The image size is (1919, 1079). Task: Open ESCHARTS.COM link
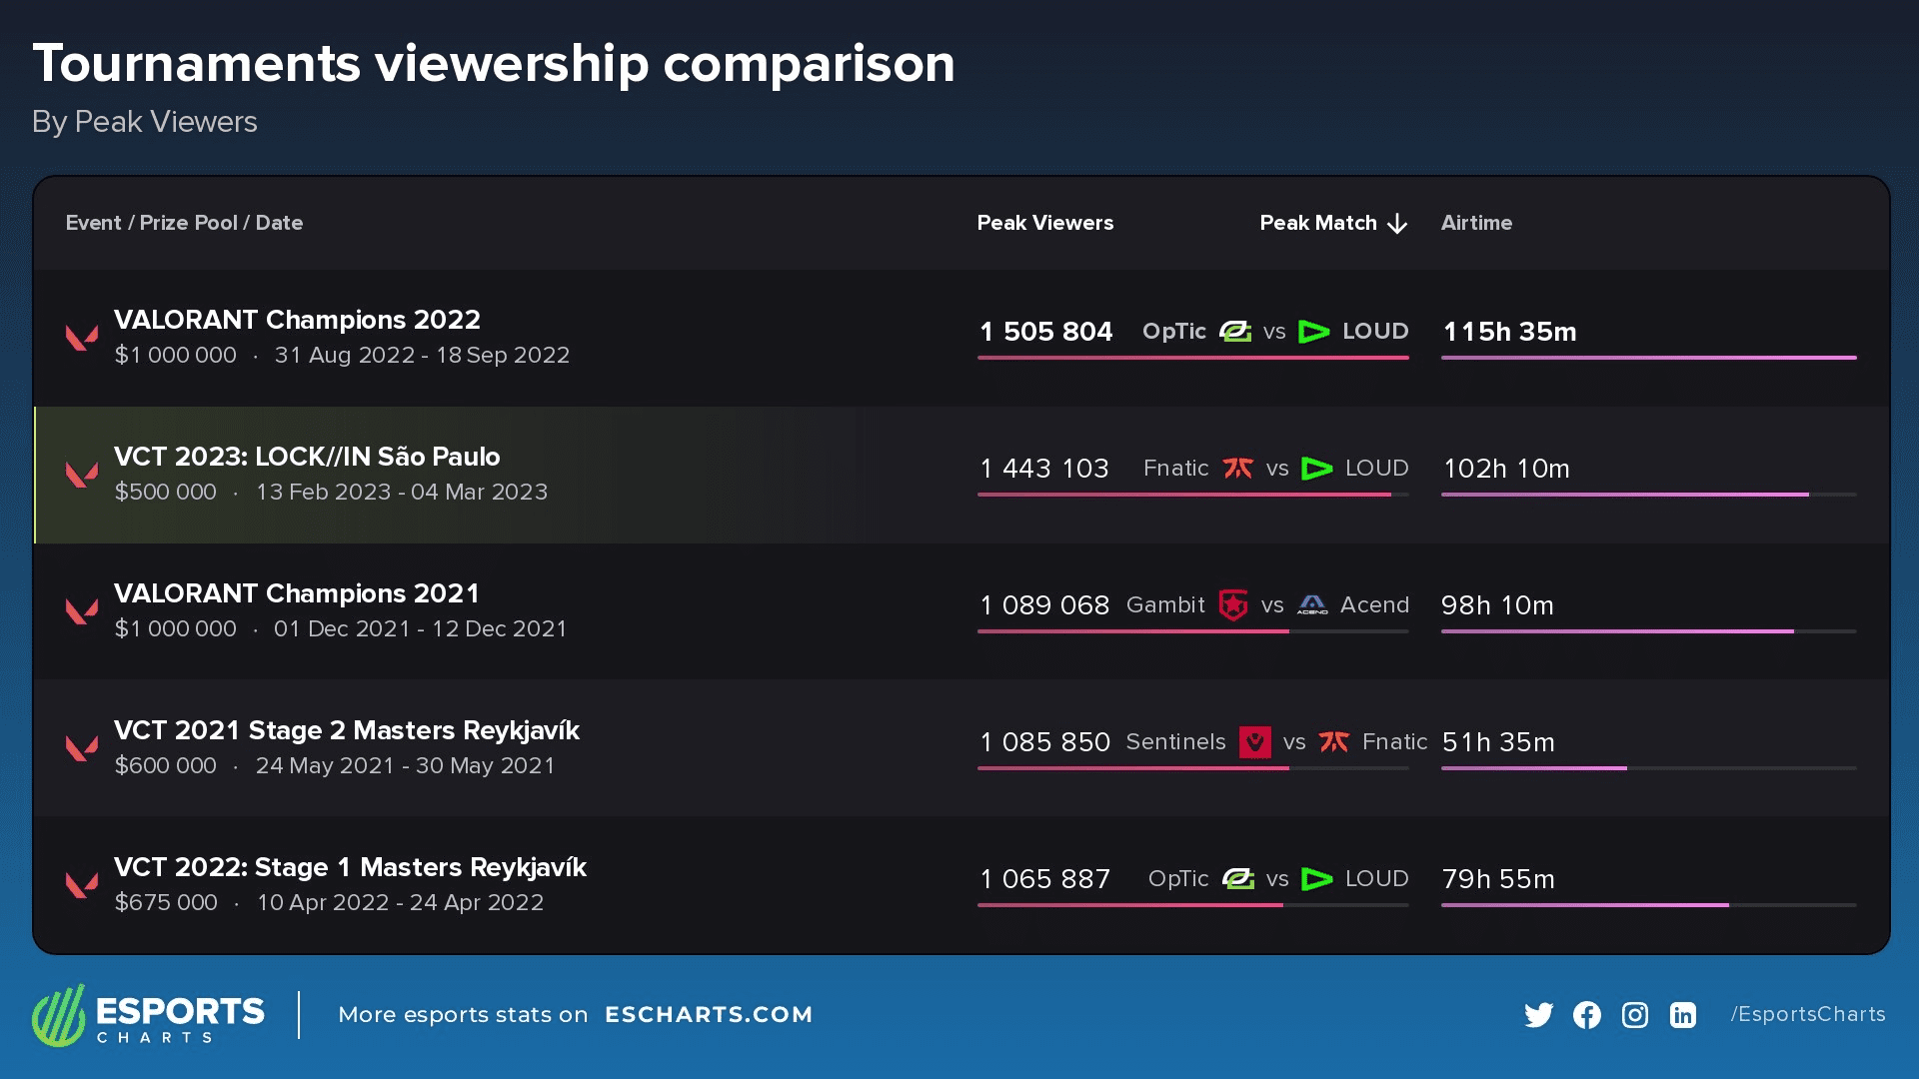[x=708, y=1015]
